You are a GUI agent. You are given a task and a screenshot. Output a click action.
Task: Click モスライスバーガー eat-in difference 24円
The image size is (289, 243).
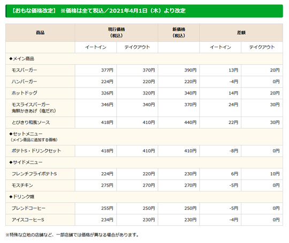pyautogui.click(x=233, y=105)
